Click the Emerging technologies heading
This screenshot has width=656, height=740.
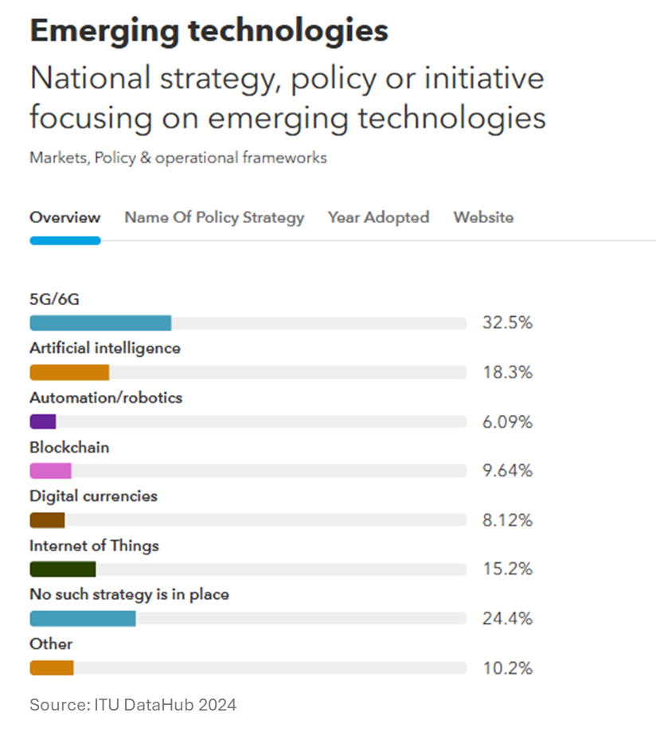pos(209,30)
